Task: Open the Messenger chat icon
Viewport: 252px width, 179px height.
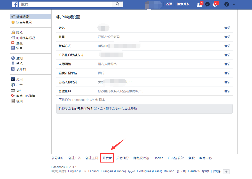Action: click(x=207, y=4)
